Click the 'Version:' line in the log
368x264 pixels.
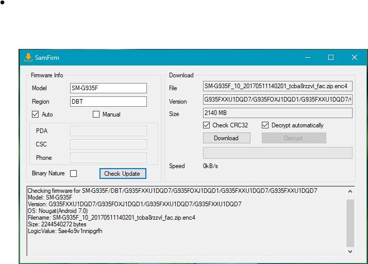tap(135, 204)
